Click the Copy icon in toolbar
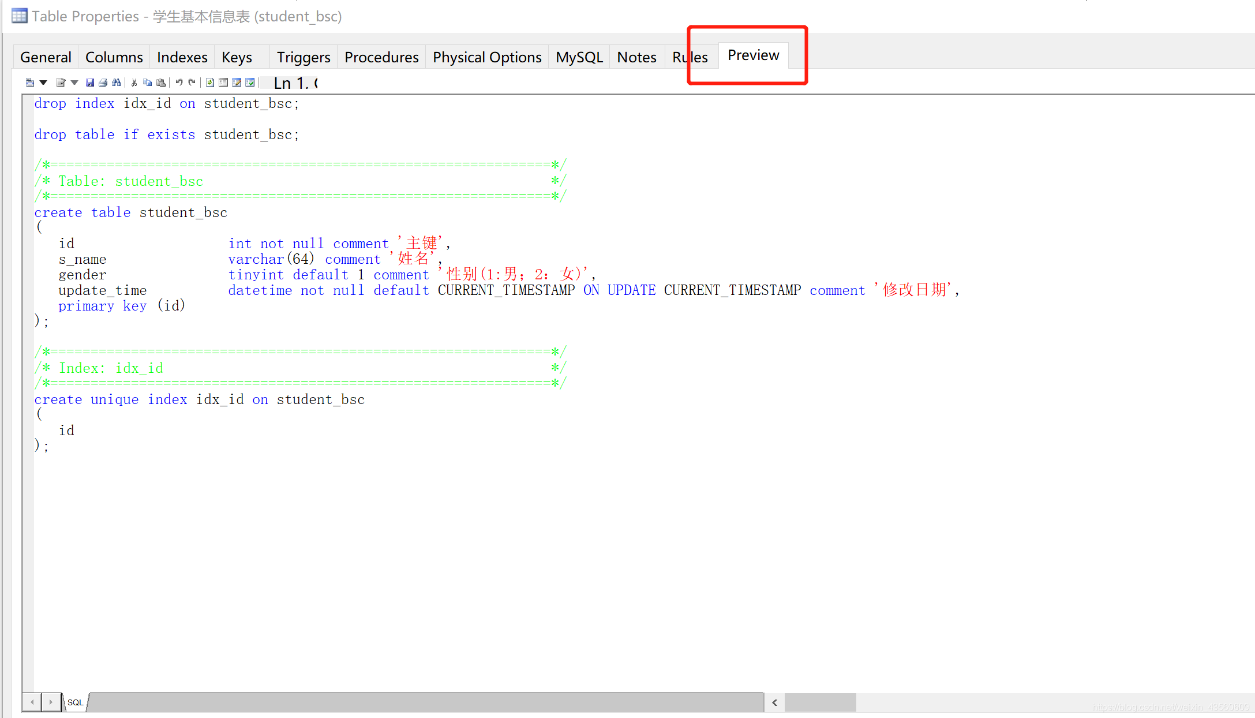Screen dimensions: 1255x718 [x=147, y=83]
